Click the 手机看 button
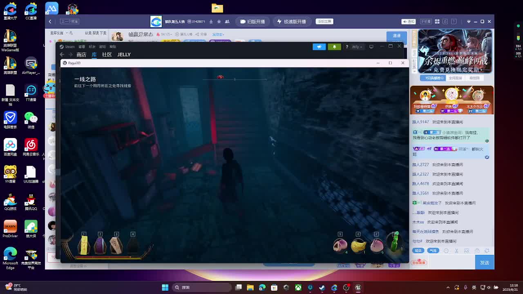This screenshot has width=523, height=294. click(426, 22)
